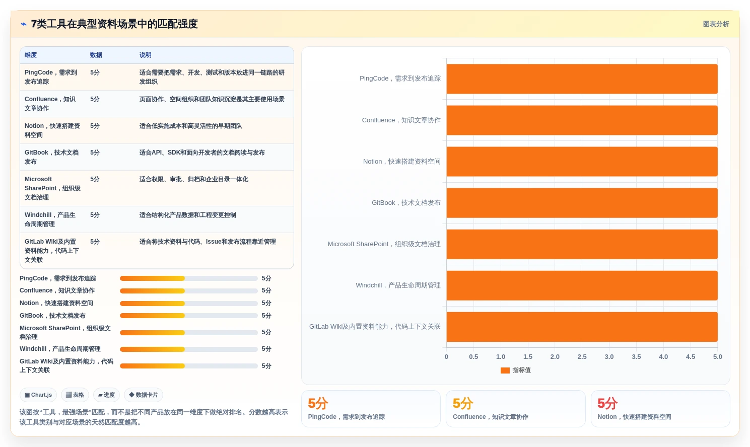Open the red 5分 Notion stat card
This screenshot has width=750, height=447.
tap(660, 409)
